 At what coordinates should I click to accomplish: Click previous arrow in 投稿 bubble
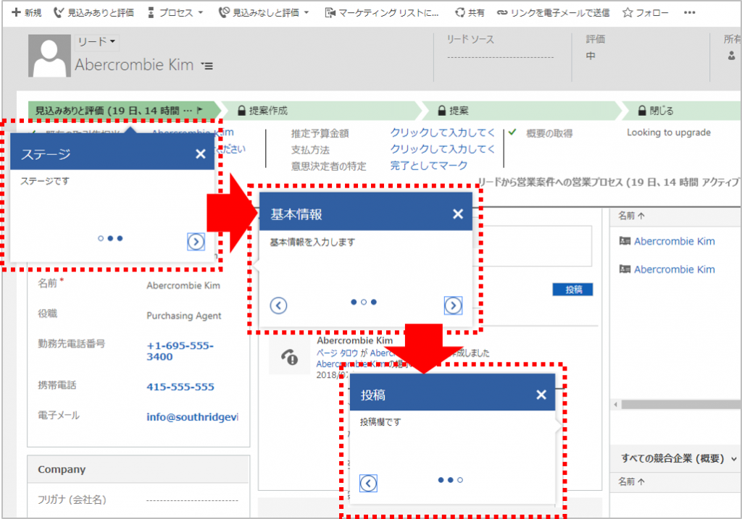point(369,483)
